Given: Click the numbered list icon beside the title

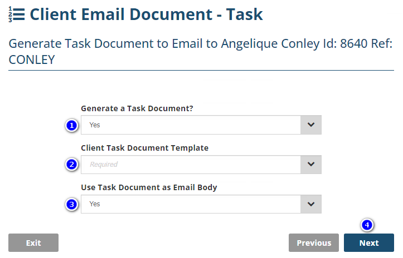Looking at the screenshot, I should pos(17,14).
